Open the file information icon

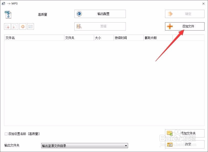pyautogui.click(x=30, y=26)
